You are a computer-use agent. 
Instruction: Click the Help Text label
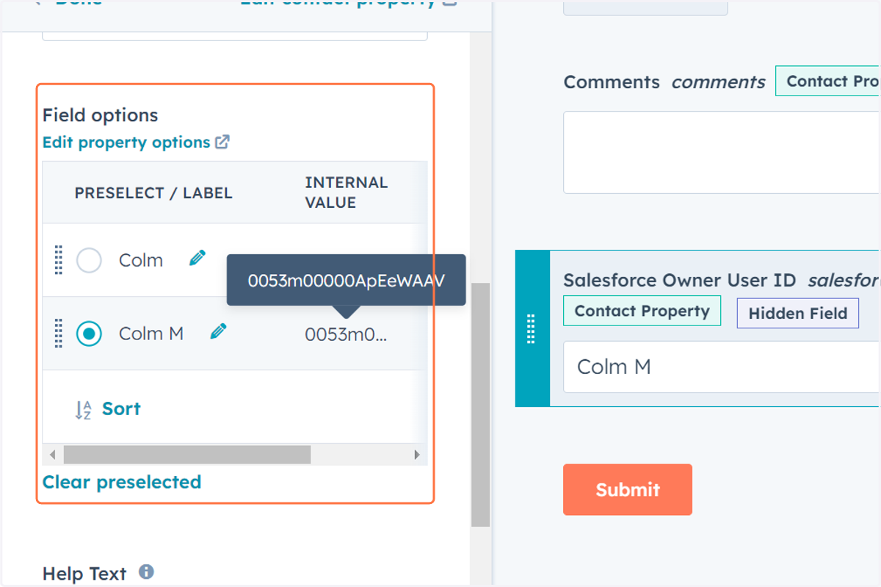click(84, 574)
